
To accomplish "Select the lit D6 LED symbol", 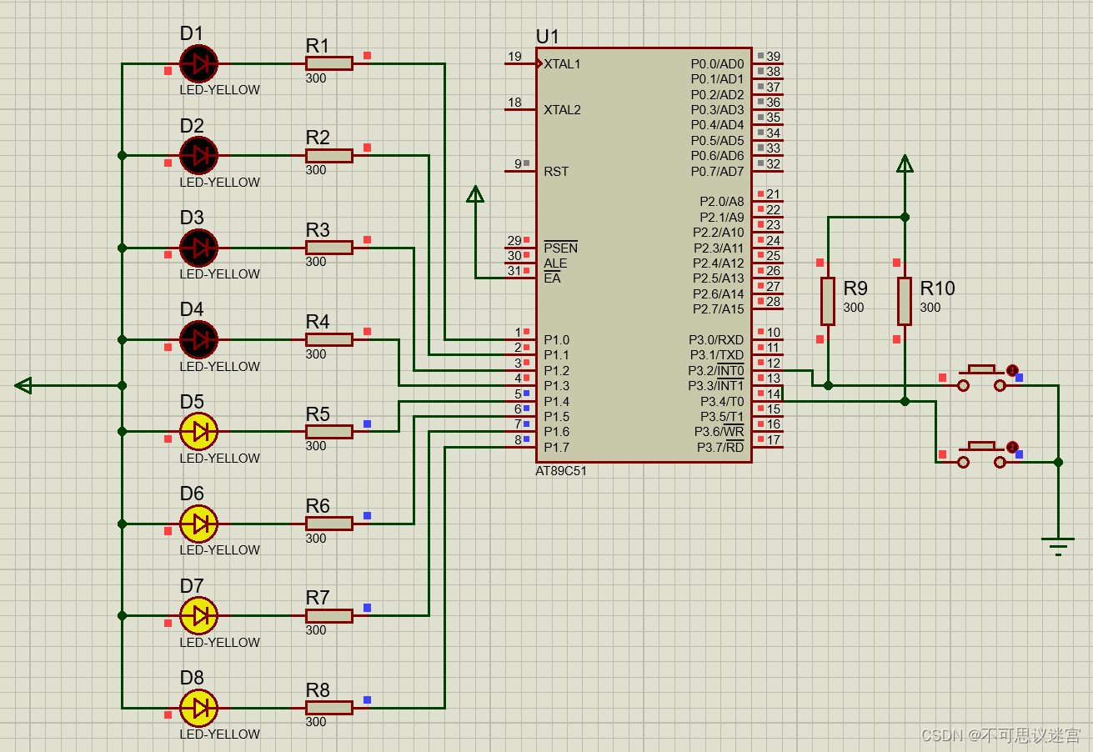I will 199,524.
